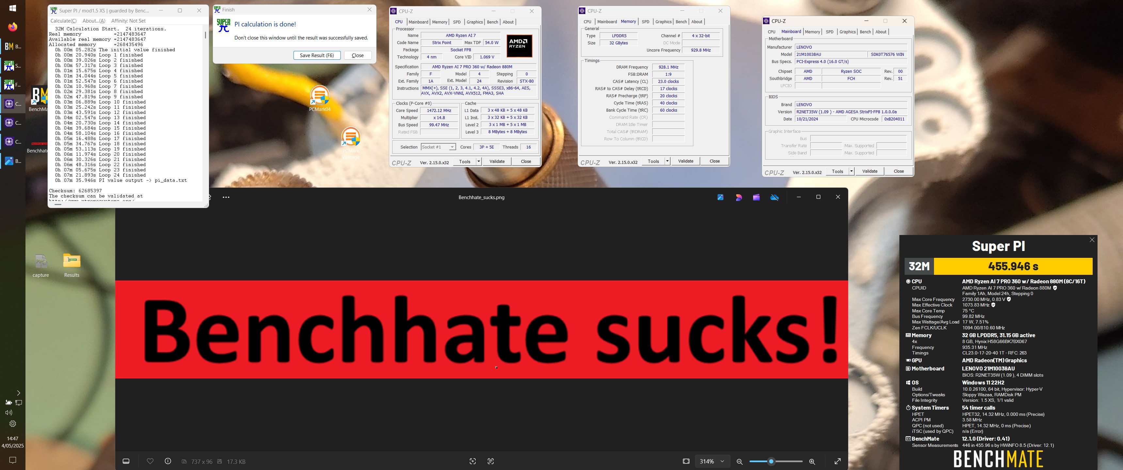
Task: Click Validate in CPU-Z CPU window
Action: point(497,161)
